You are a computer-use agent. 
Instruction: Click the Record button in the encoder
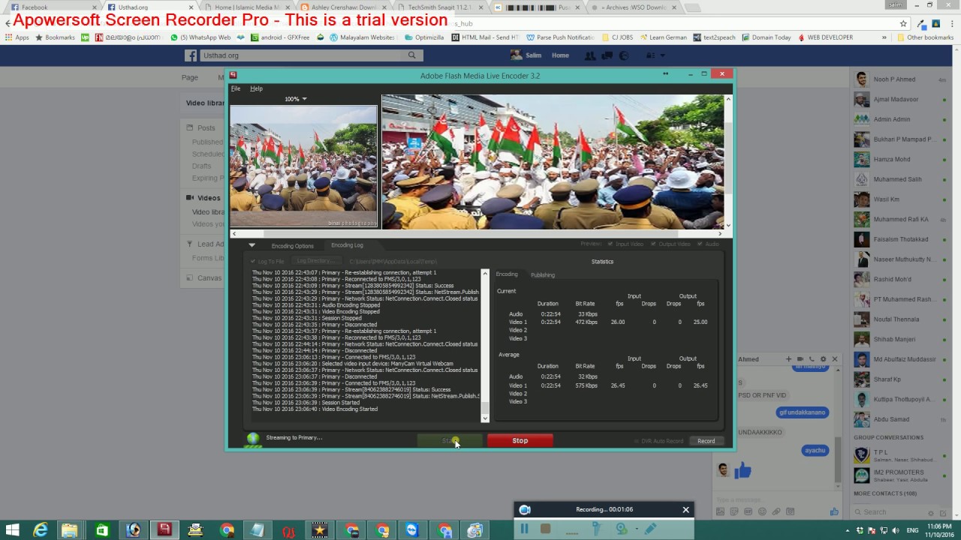point(706,441)
